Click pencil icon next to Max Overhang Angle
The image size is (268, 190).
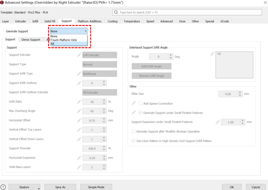pyautogui.click(x=79, y=111)
